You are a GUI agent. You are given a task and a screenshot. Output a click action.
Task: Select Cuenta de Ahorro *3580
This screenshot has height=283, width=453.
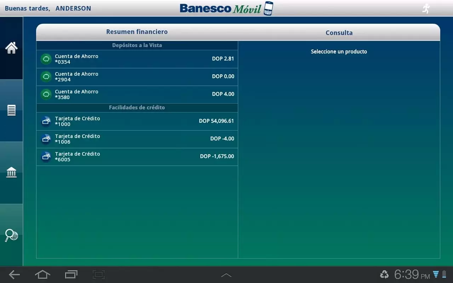137,94
